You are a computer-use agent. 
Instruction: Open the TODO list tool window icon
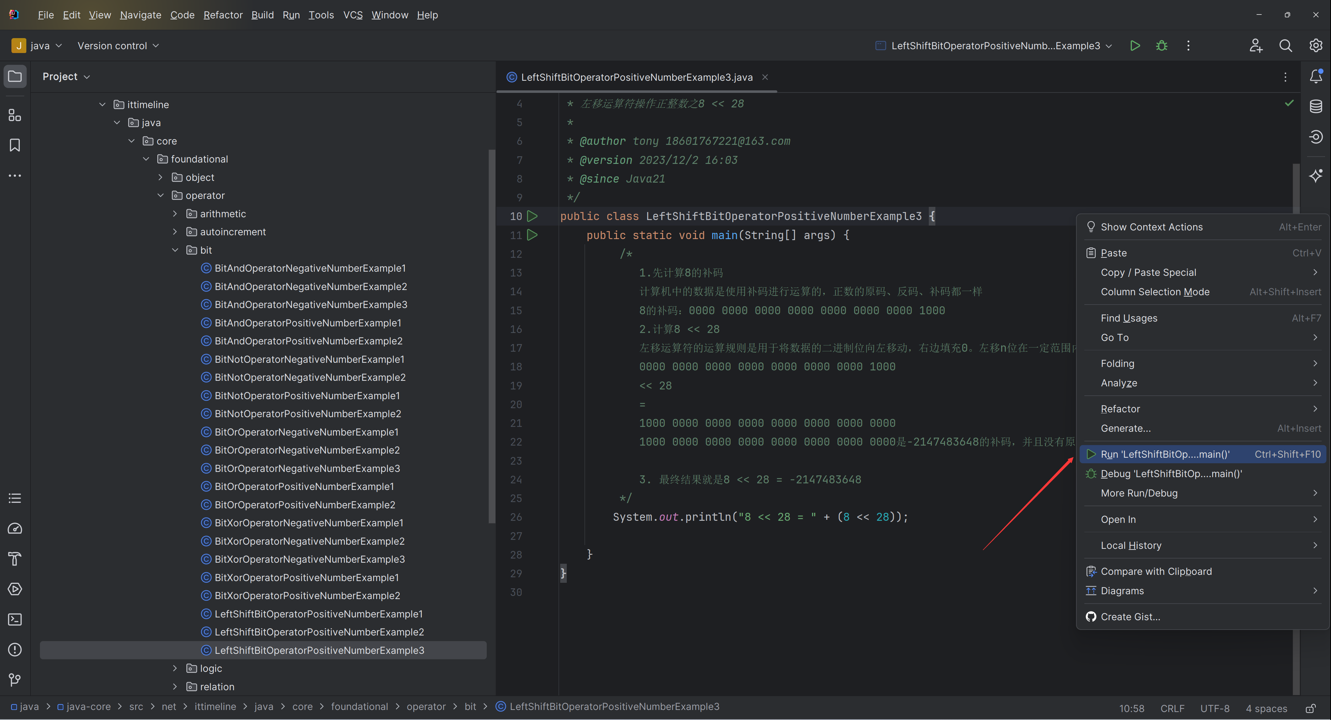coord(15,498)
